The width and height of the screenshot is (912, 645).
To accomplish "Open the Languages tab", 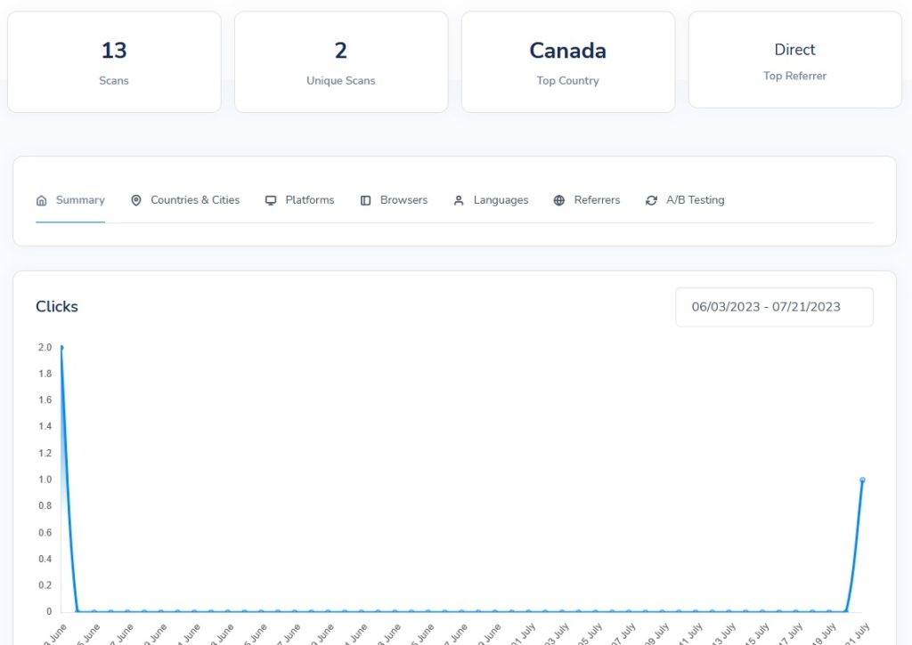I will [x=491, y=200].
